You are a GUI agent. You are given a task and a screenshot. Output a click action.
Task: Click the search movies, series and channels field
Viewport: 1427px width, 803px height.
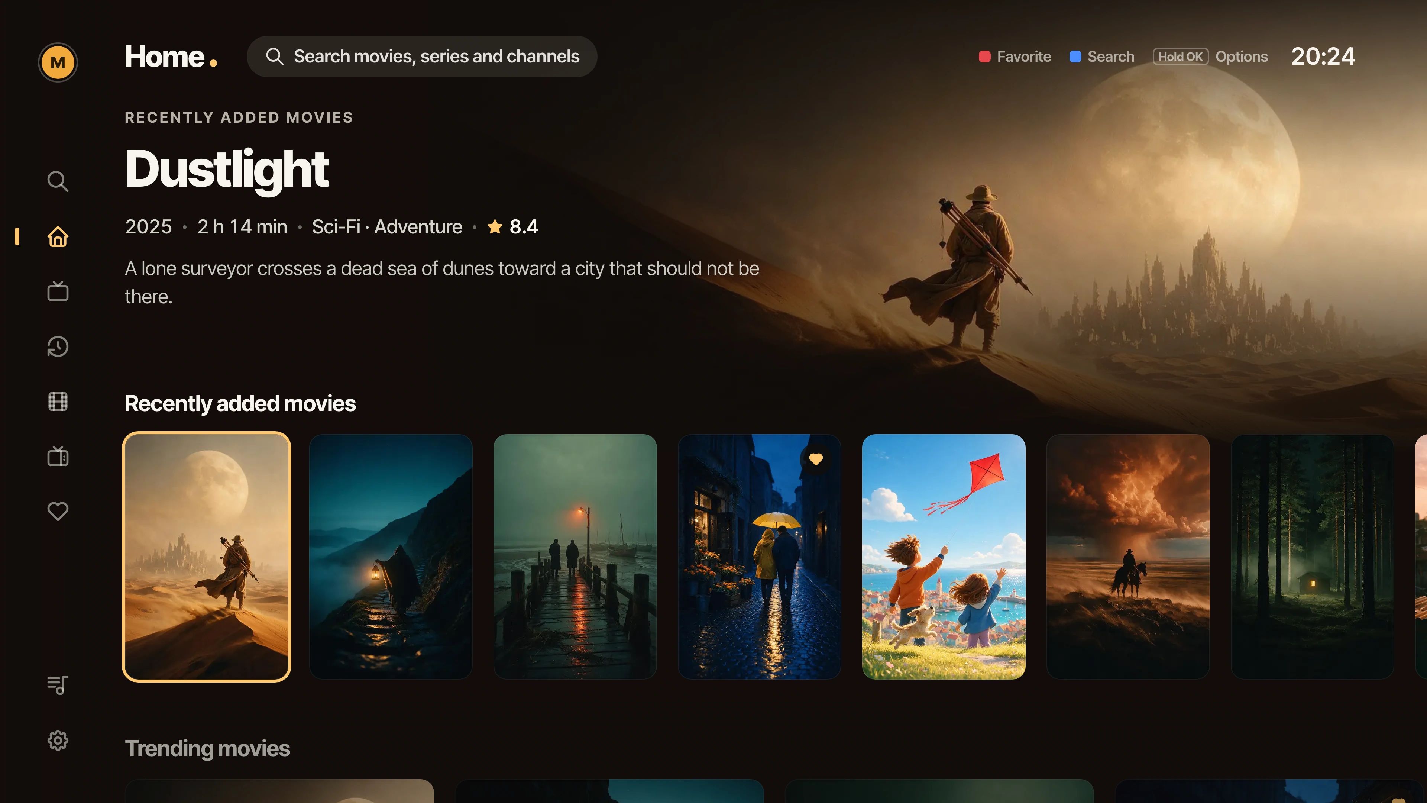421,57
